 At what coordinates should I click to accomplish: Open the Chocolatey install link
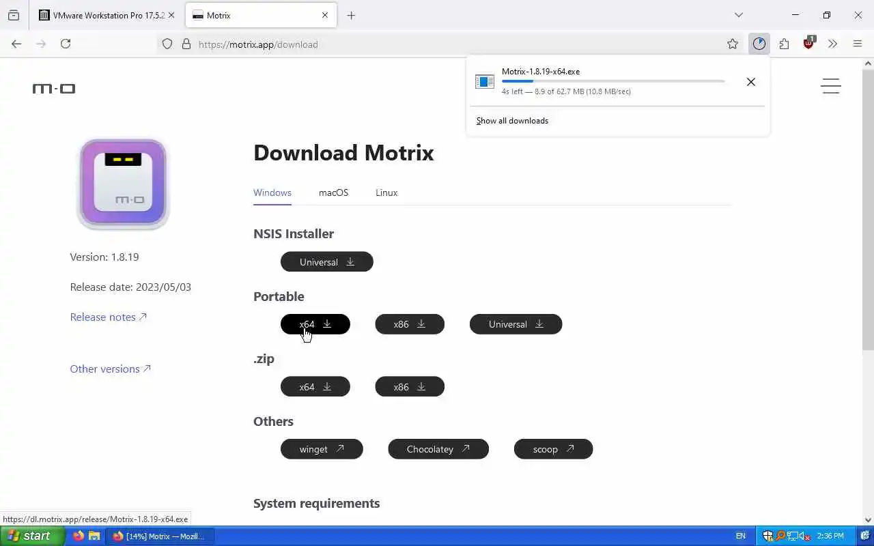(438, 449)
